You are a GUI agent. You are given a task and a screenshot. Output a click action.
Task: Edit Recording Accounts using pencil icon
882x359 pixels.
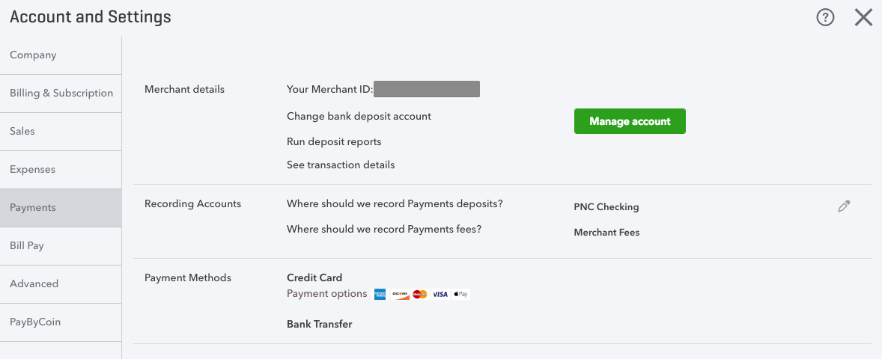[844, 206]
